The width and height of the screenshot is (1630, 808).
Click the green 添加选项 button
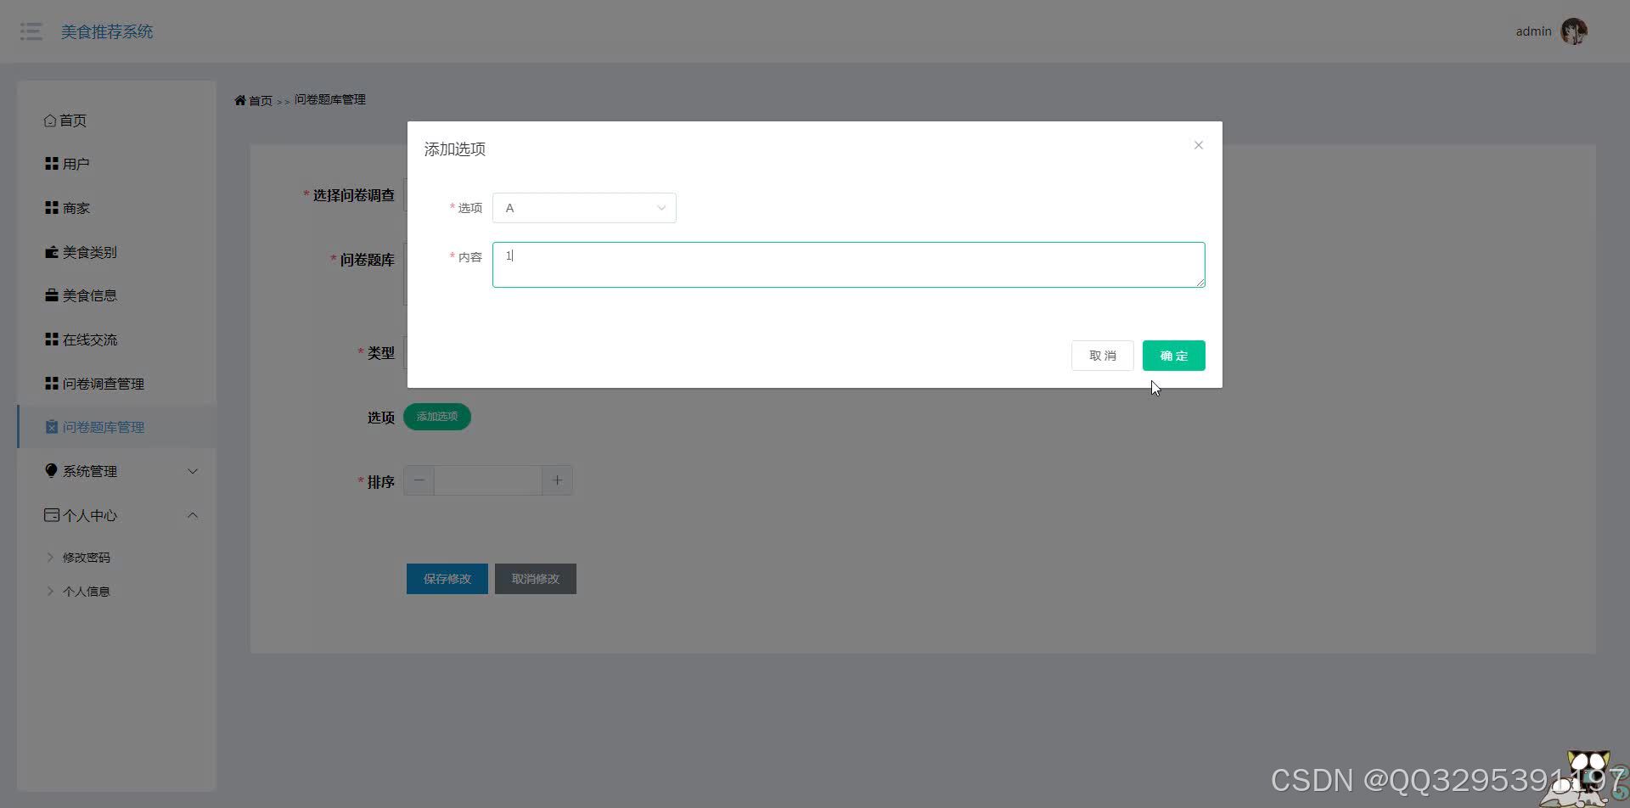click(437, 417)
